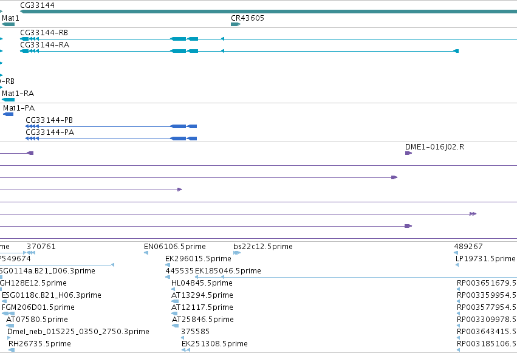This screenshot has width=517, height=353.
Task: Select AT12117.5prime EST
Action: coord(175,314)
